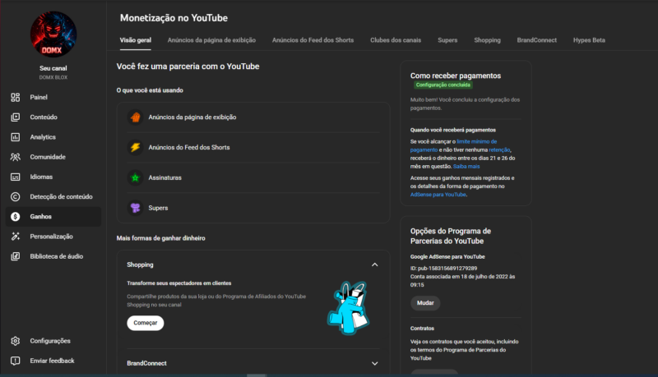Image resolution: width=658 pixels, height=377 pixels.
Task: Click the Personalização sidebar label
Action: pos(51,237)
